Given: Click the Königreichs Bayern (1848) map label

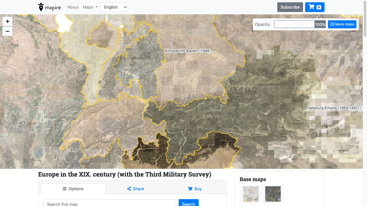Looking at the screenshot, I should pyautogui.click(x=188, y=51).
